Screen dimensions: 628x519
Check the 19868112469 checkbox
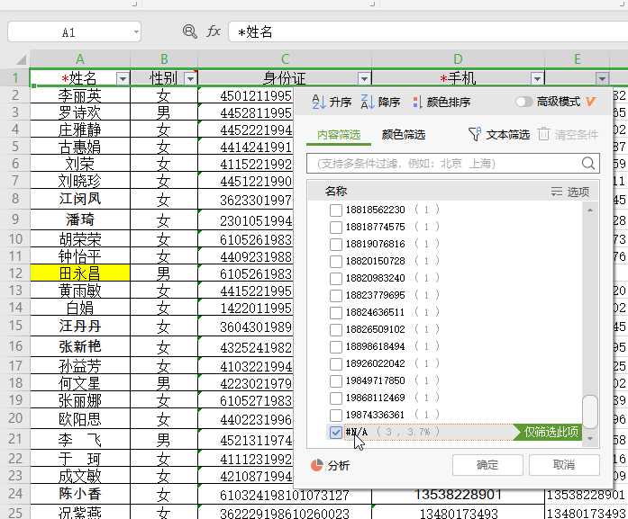[336, 398]
